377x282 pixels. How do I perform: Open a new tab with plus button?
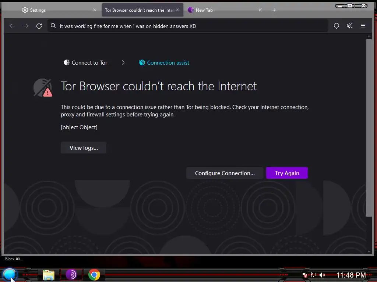(274, 10)
